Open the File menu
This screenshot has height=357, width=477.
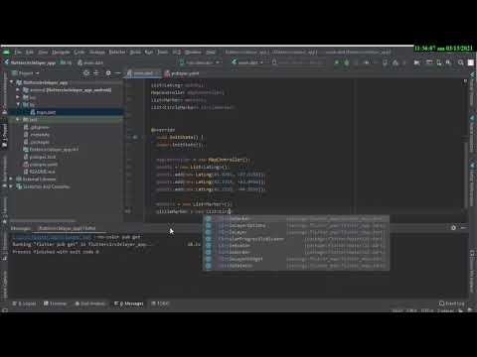18,52
